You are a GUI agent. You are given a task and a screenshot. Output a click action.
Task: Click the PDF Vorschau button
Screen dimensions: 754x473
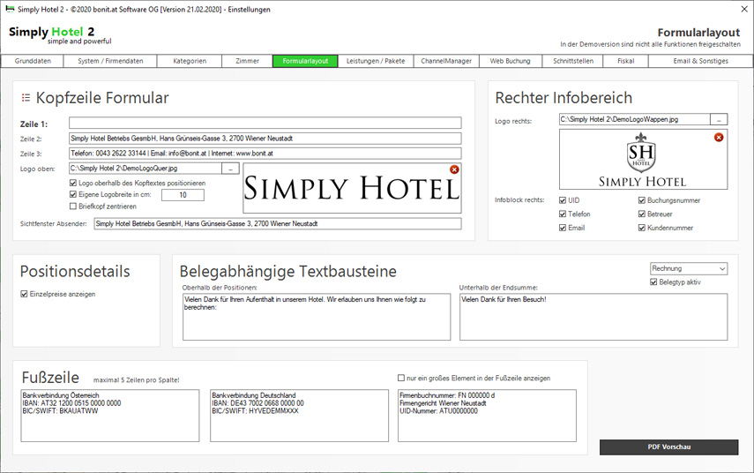click(x=668, y=447)
